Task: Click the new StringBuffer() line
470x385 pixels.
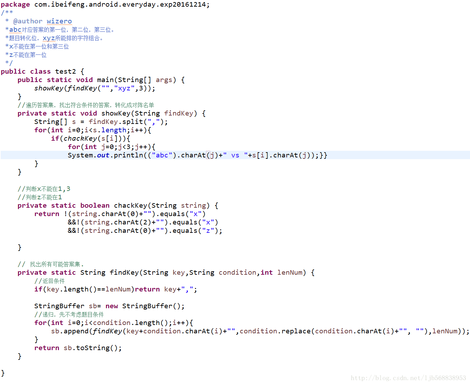Action: pyautogui.click(x=110, y=306)
